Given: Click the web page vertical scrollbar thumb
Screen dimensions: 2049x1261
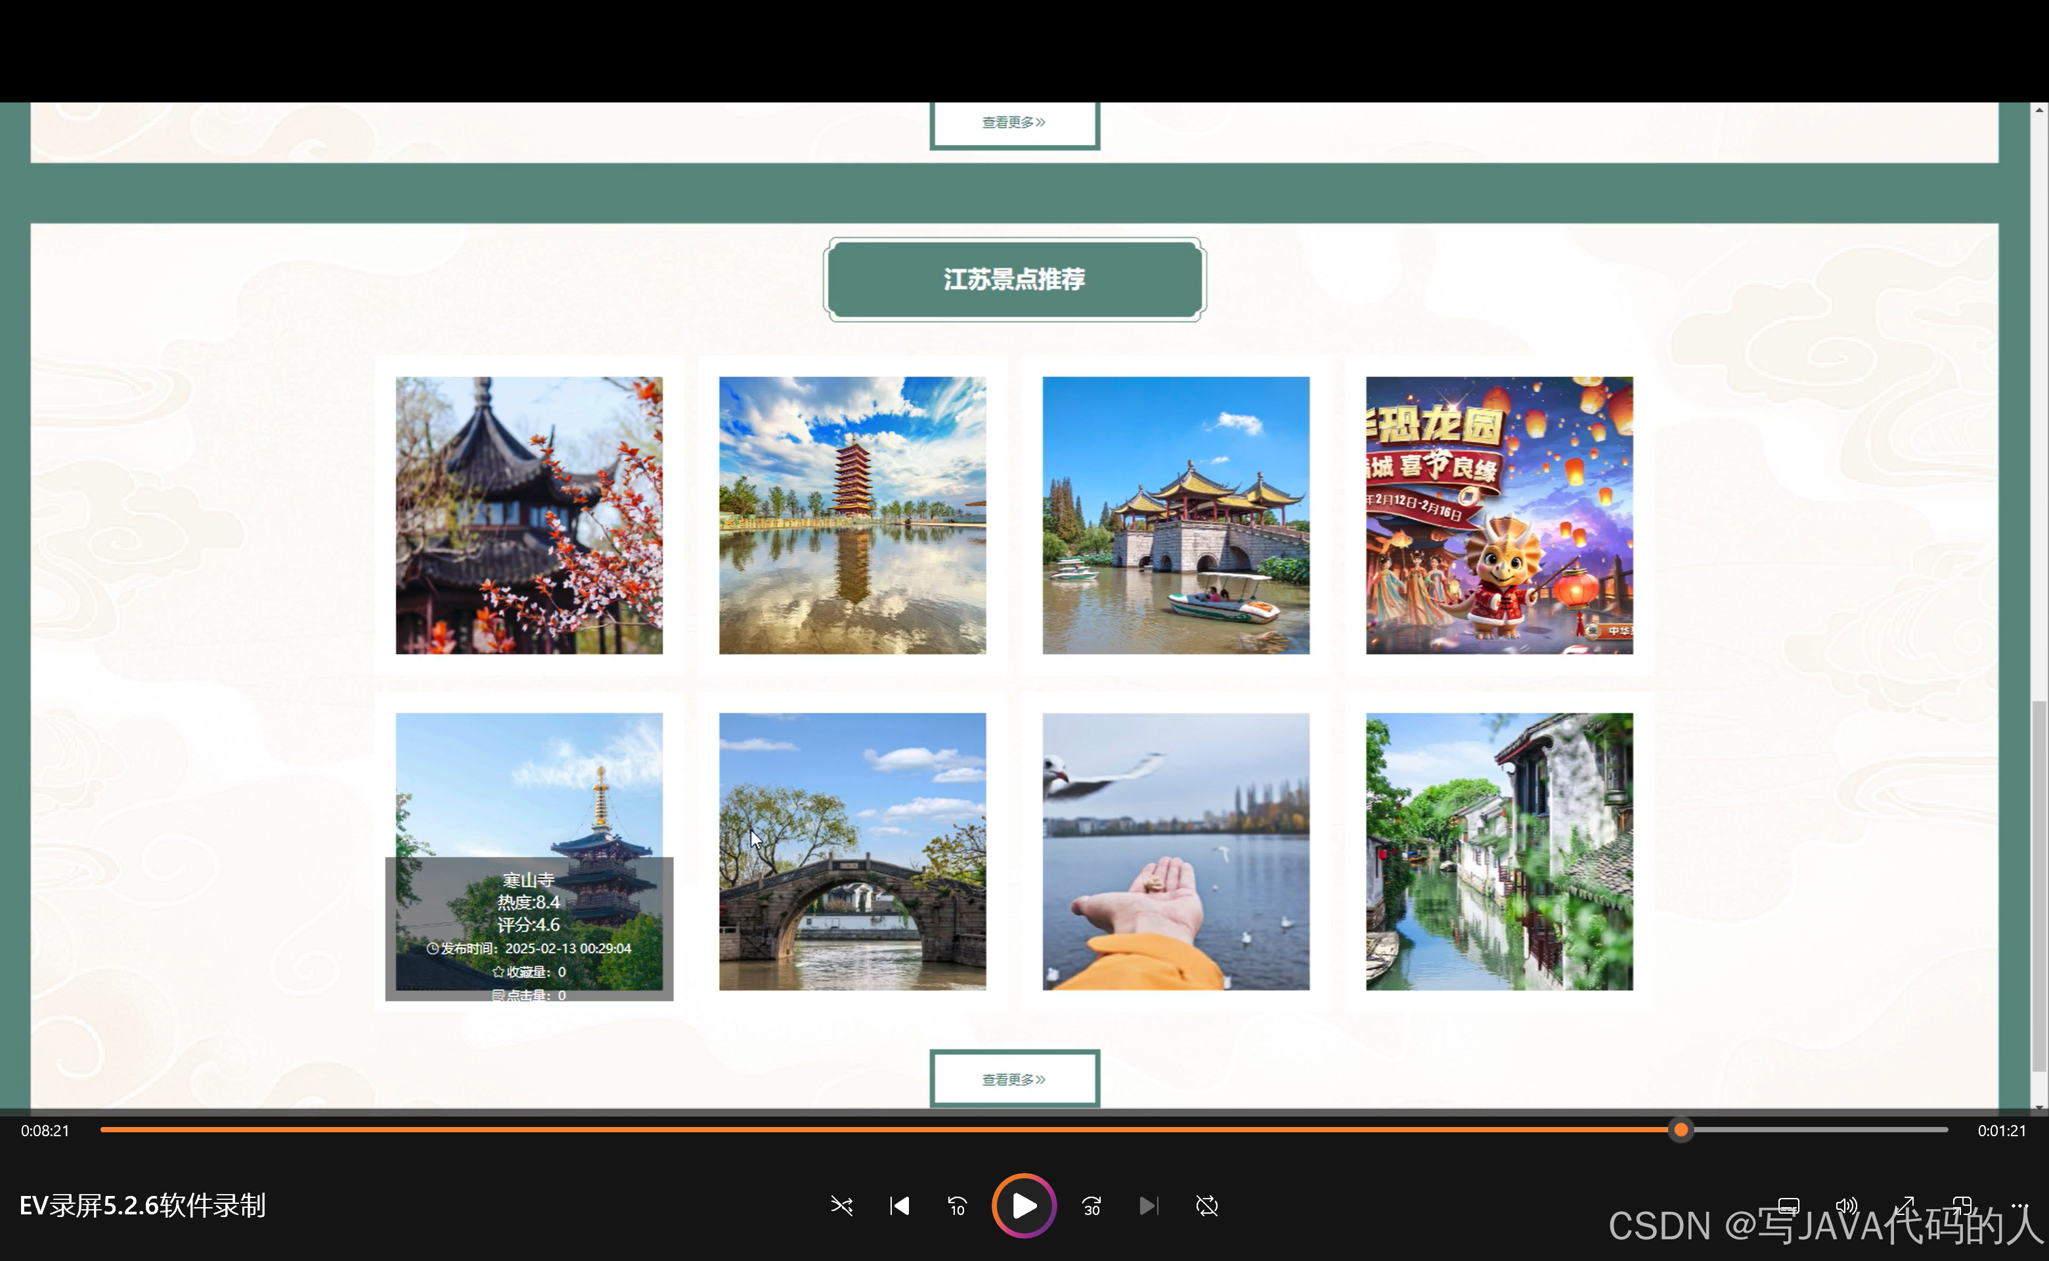Looking at the screenshot, I should pyautogui.click(x=2039, y=886).
